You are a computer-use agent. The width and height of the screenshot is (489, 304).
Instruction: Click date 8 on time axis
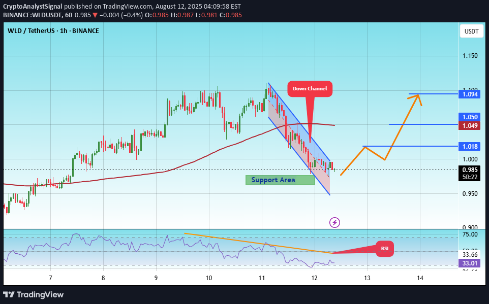tap(103, 278)
